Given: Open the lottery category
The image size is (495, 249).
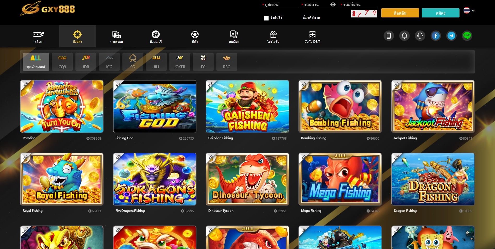Looking at the screenshot, I should 156,36.
